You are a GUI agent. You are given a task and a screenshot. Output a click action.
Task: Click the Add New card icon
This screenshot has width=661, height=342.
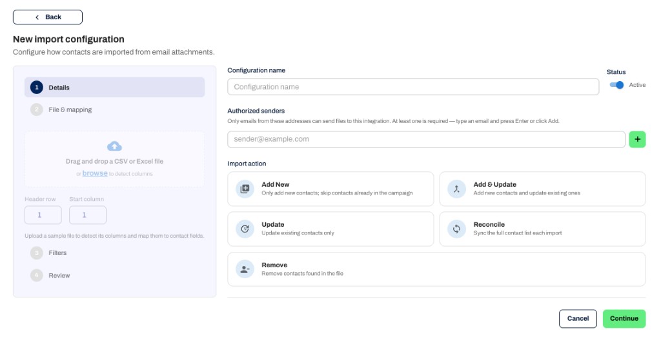[245, 189]
